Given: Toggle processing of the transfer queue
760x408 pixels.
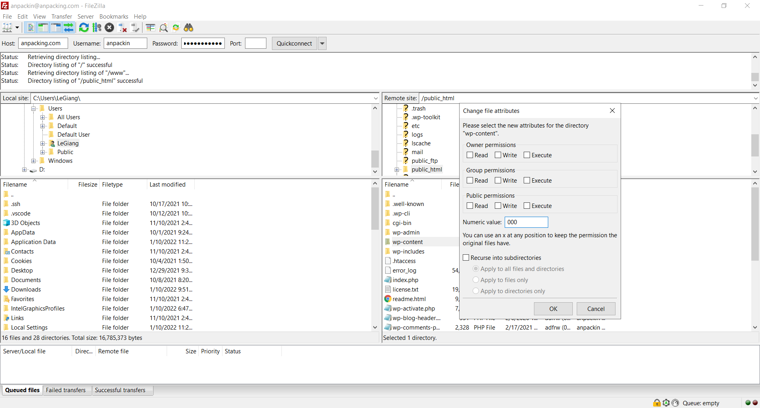Looking at the screenshot, I should [97, 28].
